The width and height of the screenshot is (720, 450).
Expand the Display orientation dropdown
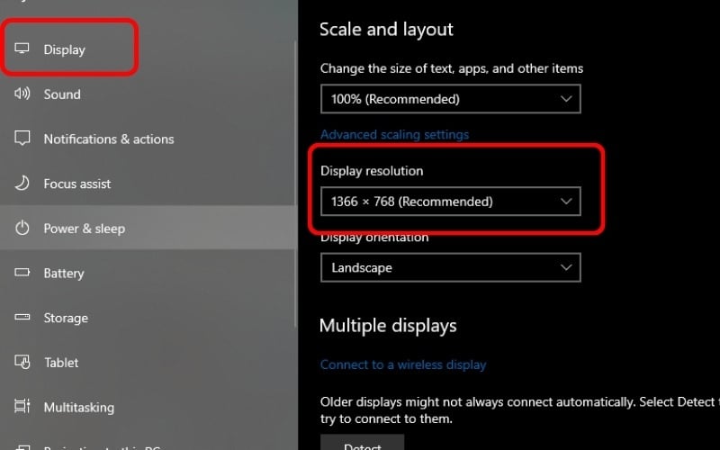pos(450,267)
